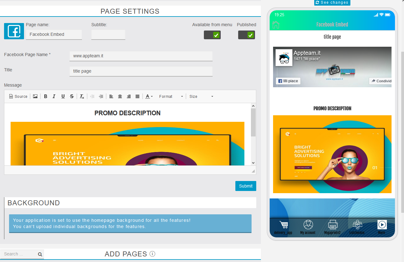Disable the Published toggle
This screenshot has height=262, width=404.
point(247,35)
